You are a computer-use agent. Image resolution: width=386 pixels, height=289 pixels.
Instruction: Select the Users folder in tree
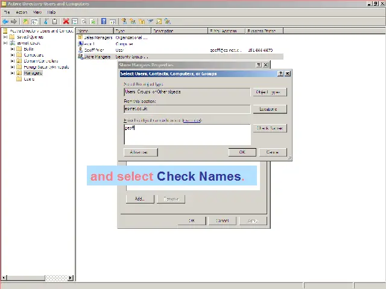(29, 79)
